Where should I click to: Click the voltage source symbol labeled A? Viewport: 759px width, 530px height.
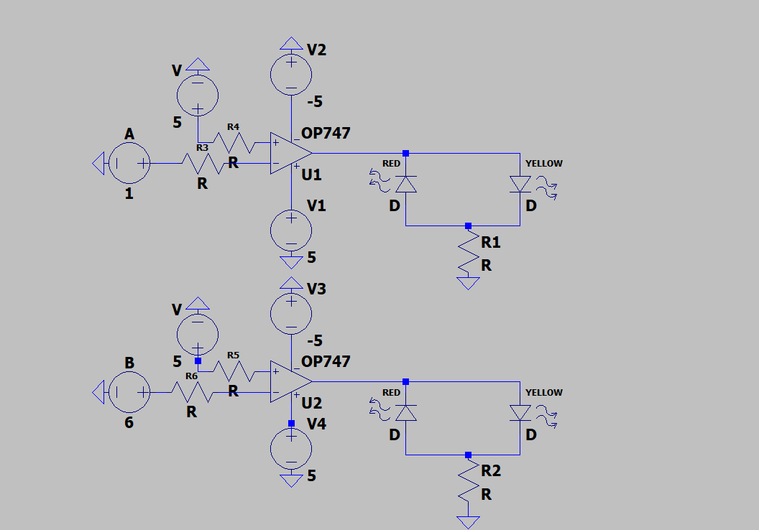pyautogui.click(x=129, y=163)
